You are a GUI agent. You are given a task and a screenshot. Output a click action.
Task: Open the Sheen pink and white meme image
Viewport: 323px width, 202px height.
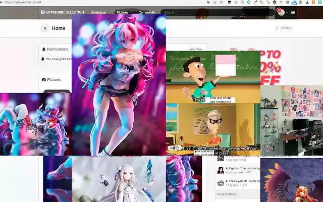coord(213,77)
